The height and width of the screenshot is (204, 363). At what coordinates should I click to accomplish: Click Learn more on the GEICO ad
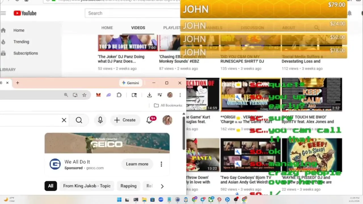point(137,164)
